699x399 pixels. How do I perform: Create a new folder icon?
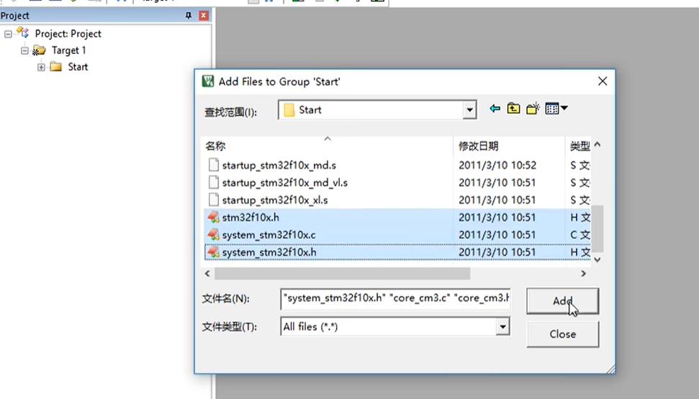[x=533, y=108]
